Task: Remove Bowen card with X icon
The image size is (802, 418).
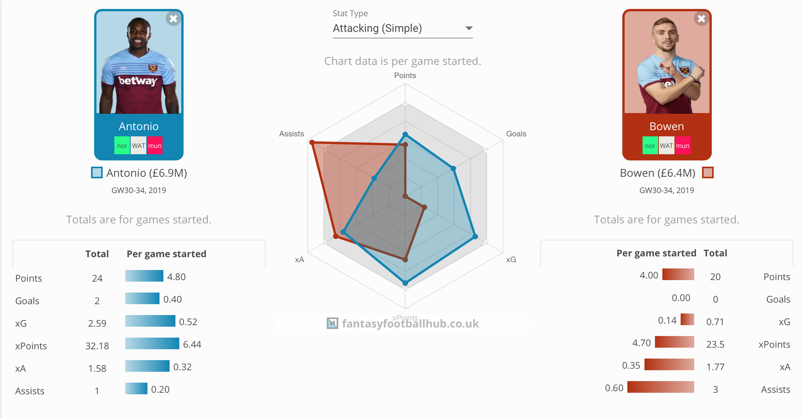Action: 701,19
